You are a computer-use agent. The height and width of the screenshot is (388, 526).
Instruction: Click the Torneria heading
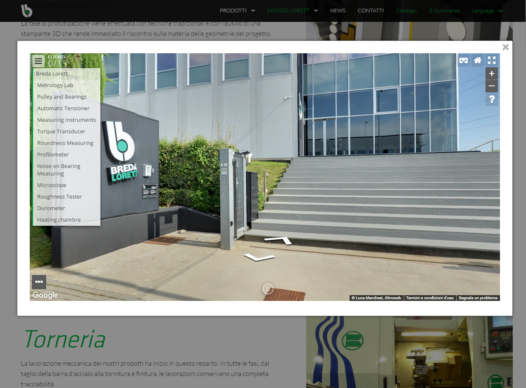64,339
